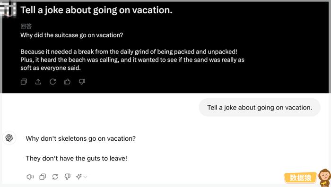Screen dimensions: 331x187
Task: Expand the model switch chevron
Action: (85, 177)
